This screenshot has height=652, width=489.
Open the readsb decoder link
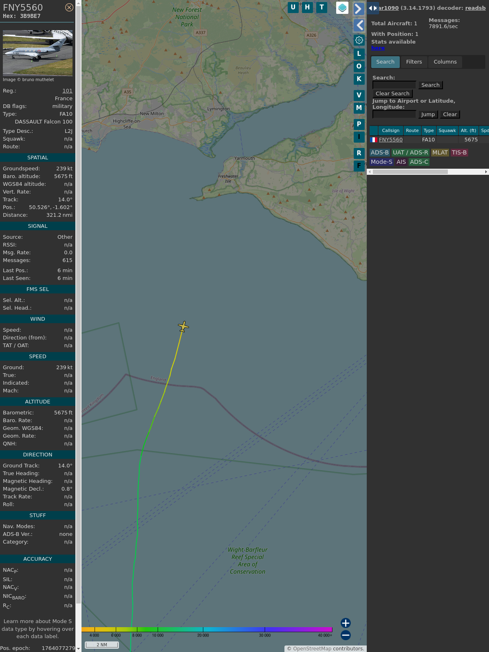pyautogui.click(x=476, y=8)
